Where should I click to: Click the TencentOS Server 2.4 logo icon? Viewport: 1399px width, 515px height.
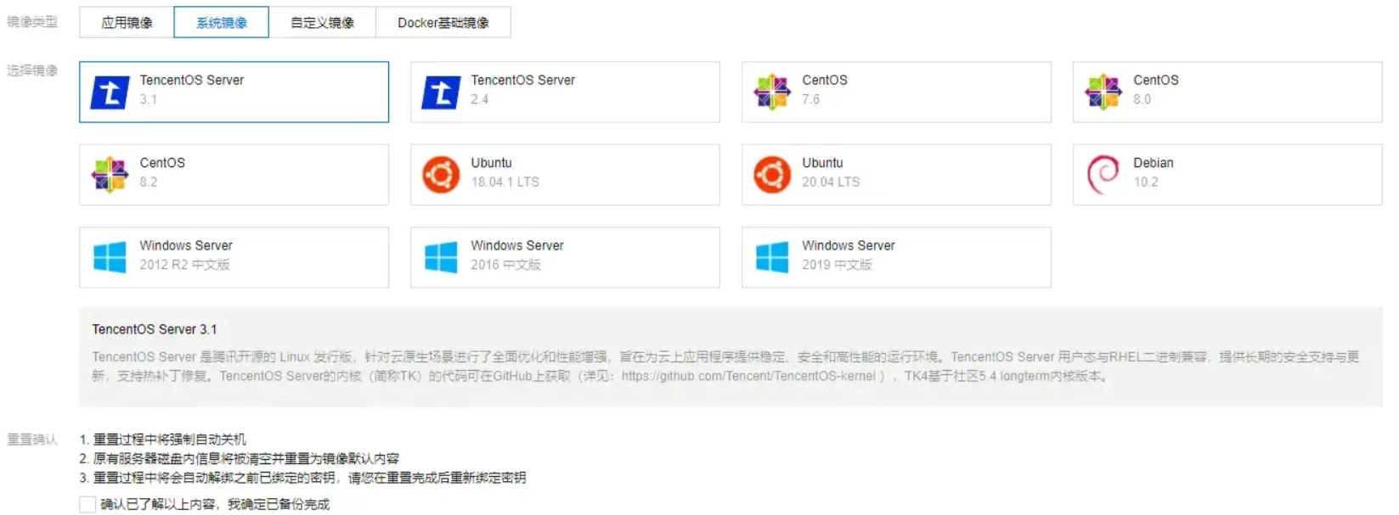441,92
